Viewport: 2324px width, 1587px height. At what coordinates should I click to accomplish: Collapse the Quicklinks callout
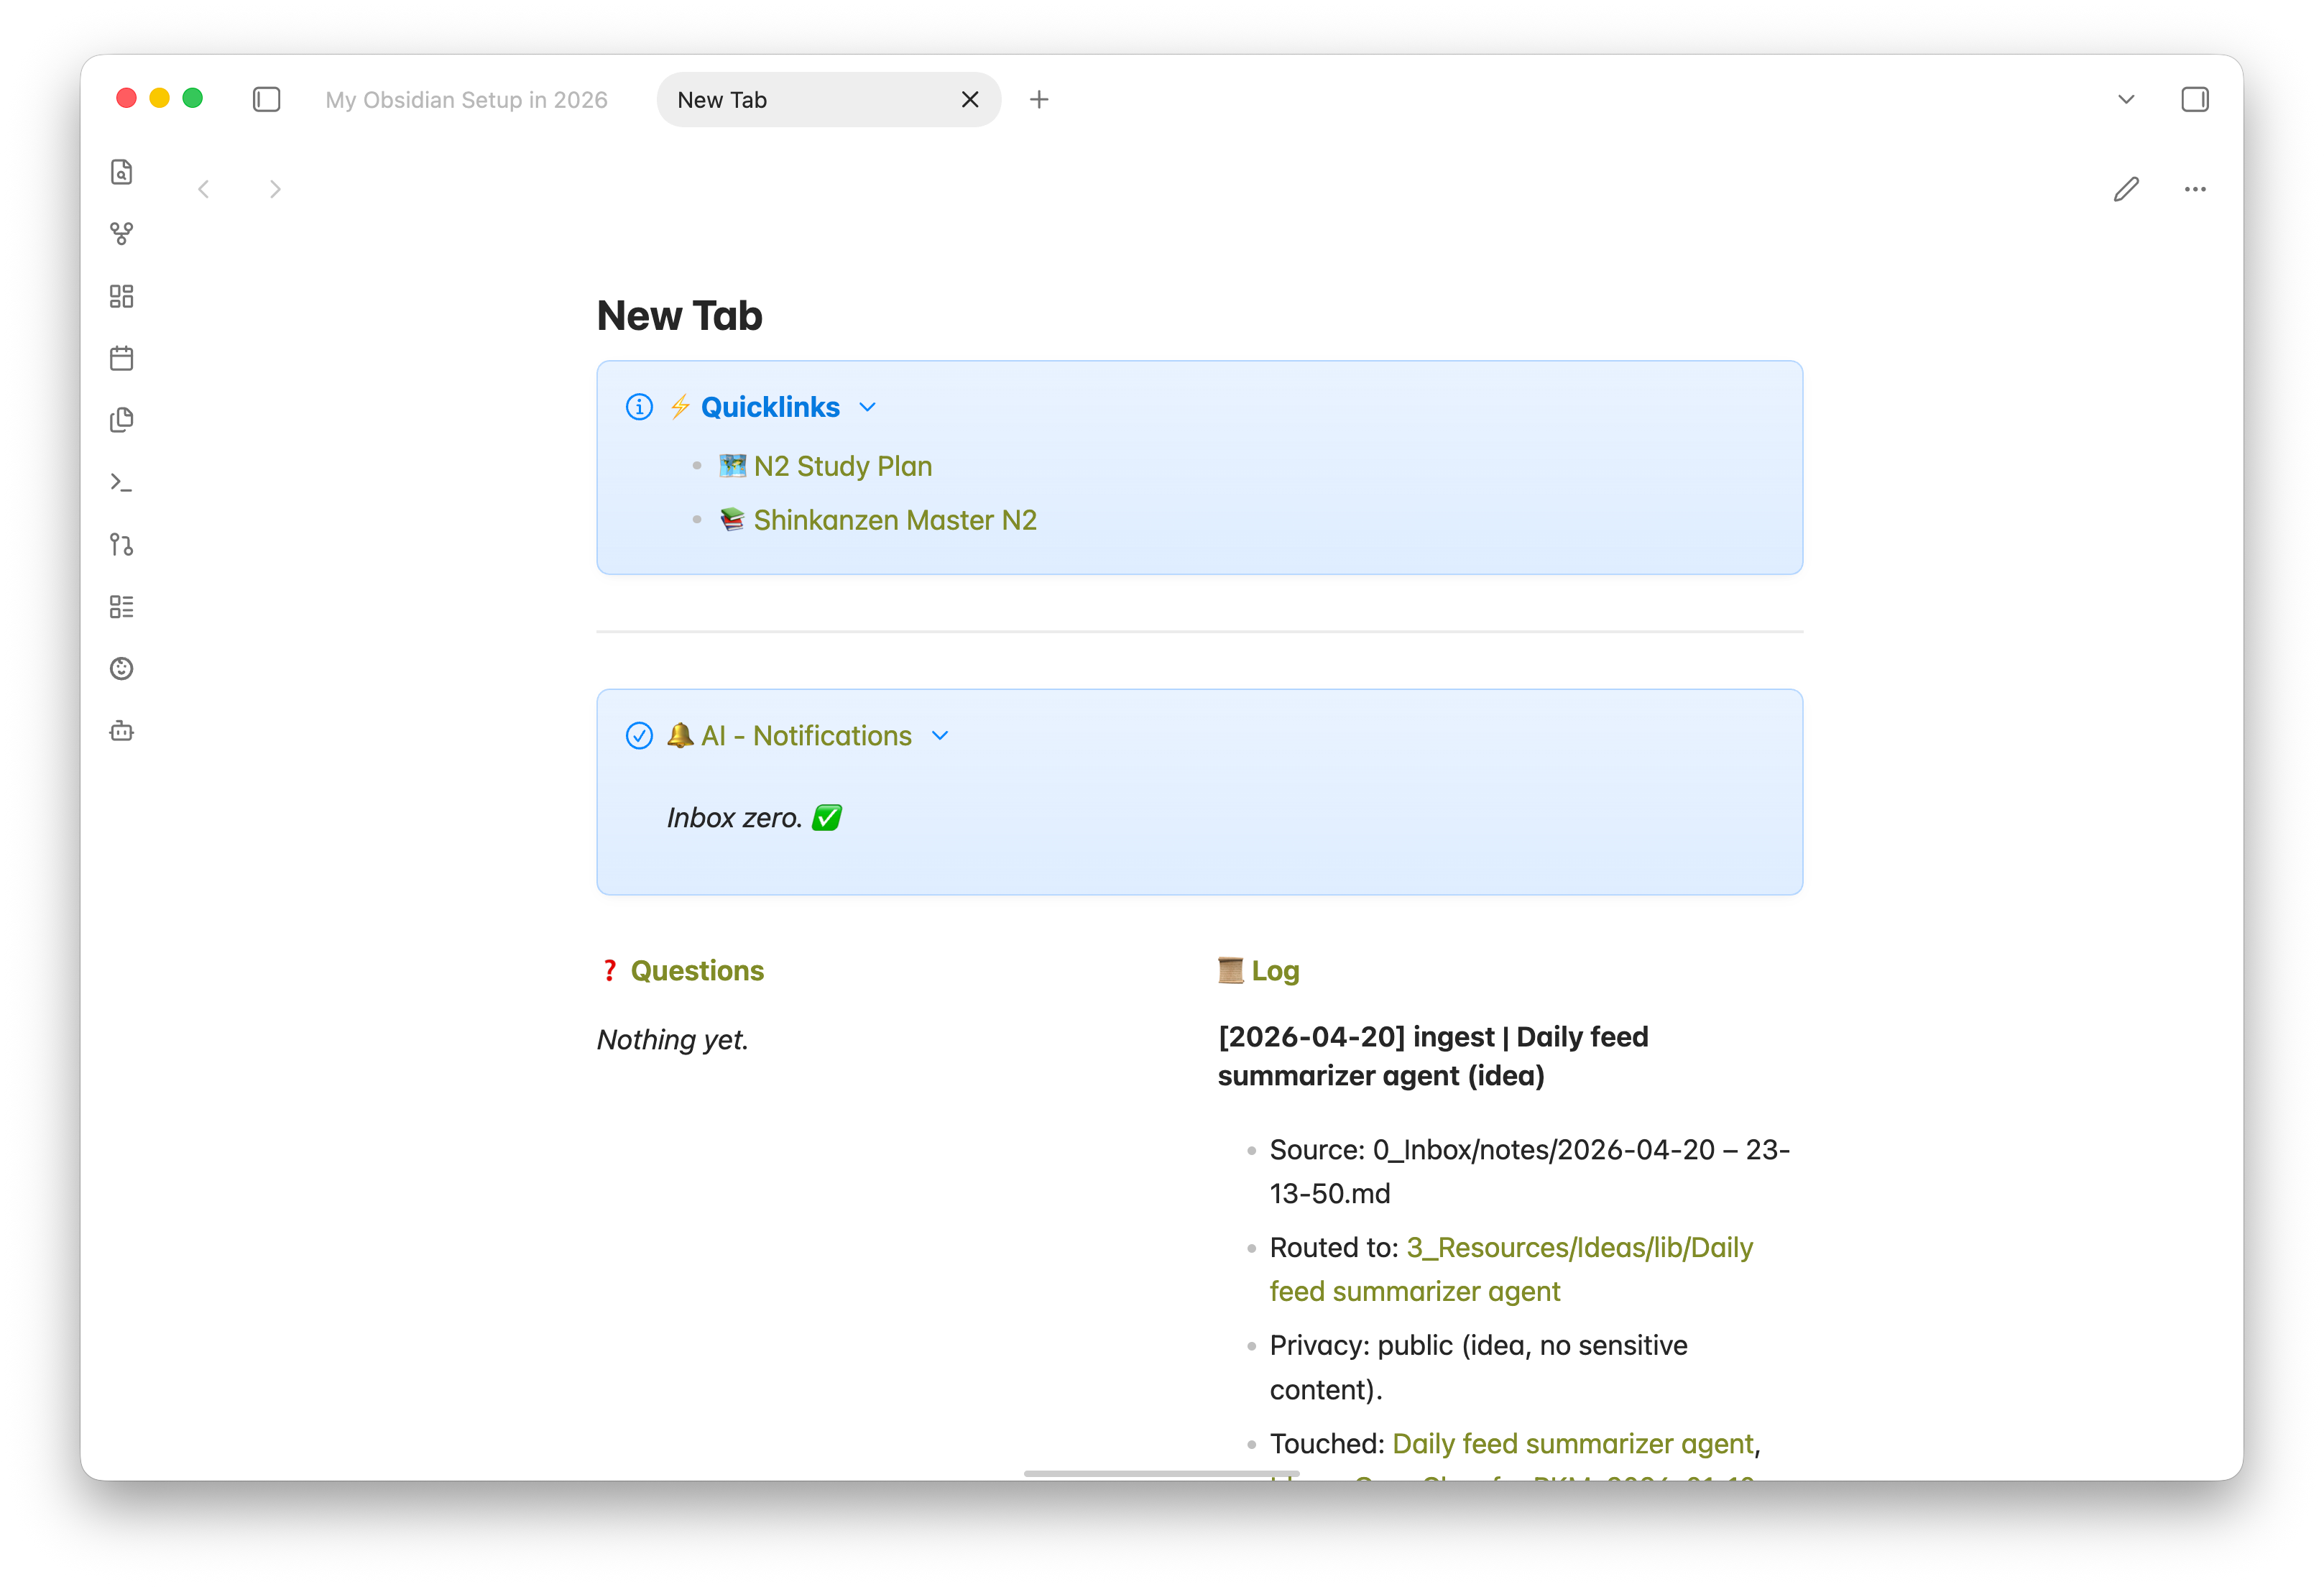coord(867,407)
